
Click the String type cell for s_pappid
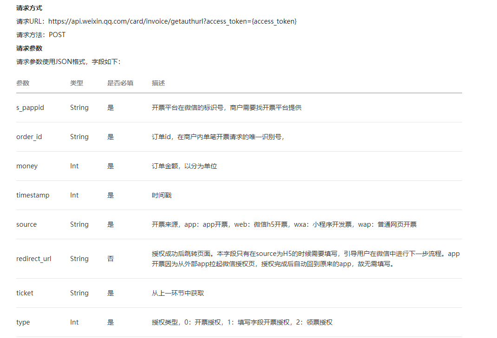(x=79, y=108)
